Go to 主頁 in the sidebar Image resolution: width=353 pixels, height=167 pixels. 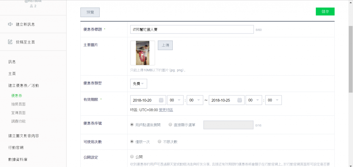[x=12, y=74]
